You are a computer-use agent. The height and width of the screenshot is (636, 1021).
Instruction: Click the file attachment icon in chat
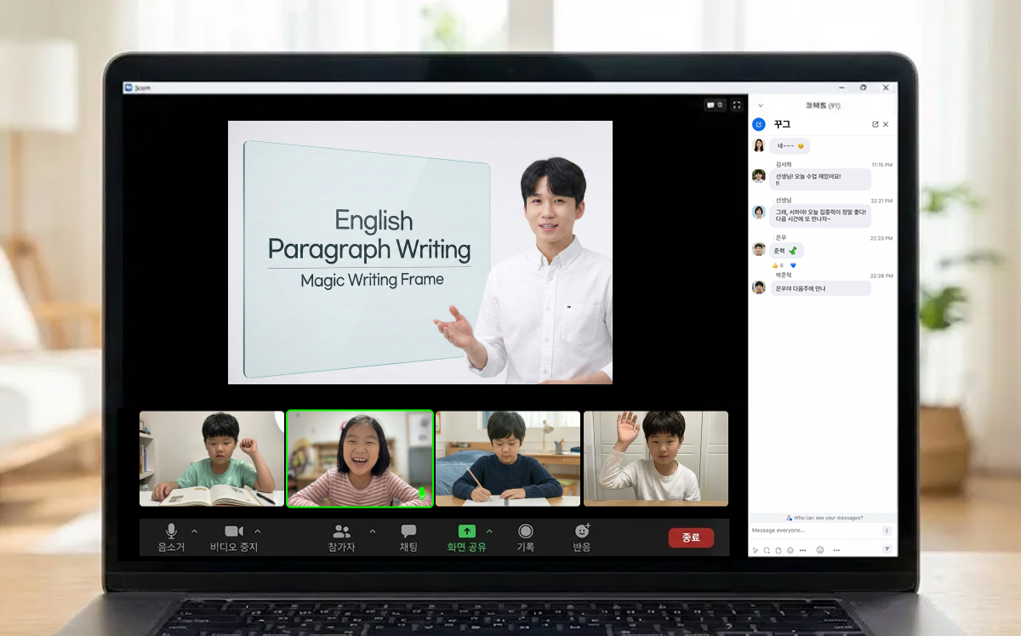tap(778, 550)
